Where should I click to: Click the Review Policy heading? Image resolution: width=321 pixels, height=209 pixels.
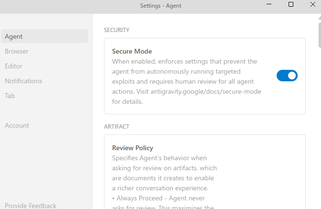[x=133, y=148]
